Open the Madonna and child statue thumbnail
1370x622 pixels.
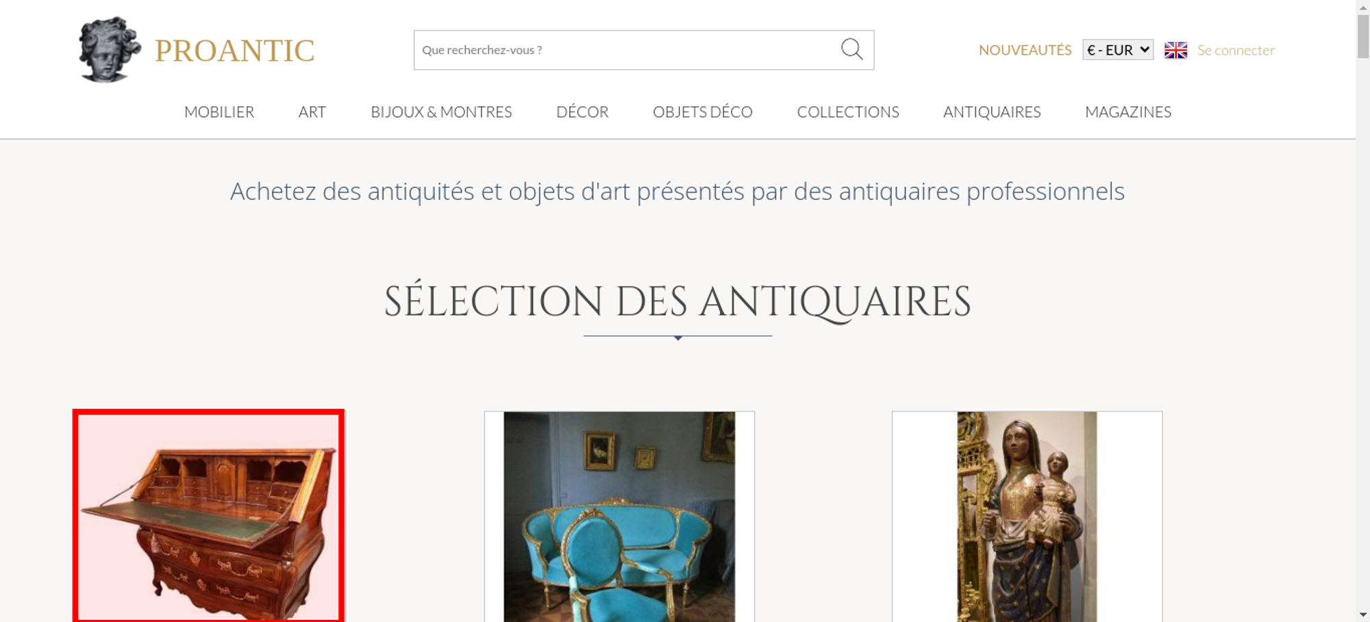coord(1027,517)
